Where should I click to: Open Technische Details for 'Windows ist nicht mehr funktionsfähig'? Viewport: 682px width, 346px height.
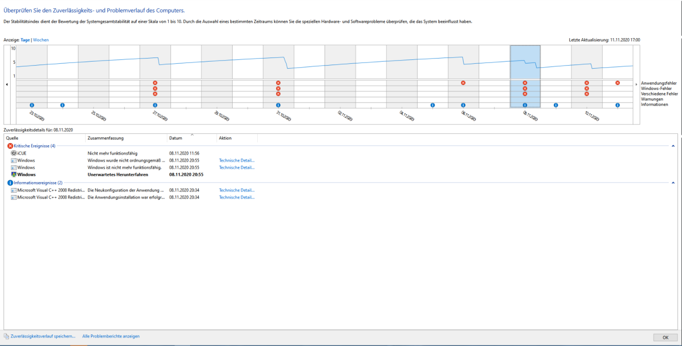click(237, 167)
